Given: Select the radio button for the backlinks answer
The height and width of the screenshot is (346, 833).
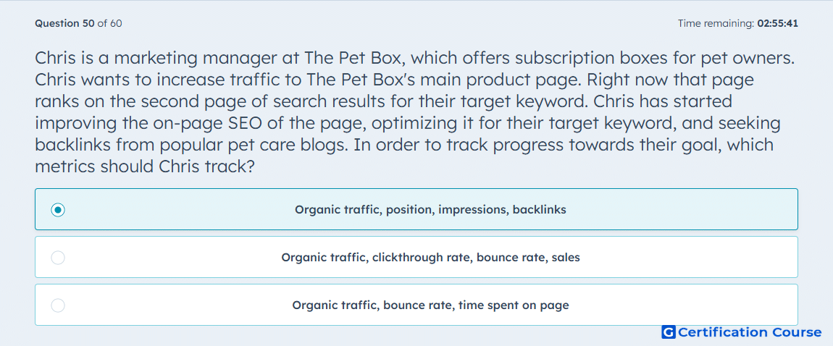Looking at the screenshot, I should [58, 210].
